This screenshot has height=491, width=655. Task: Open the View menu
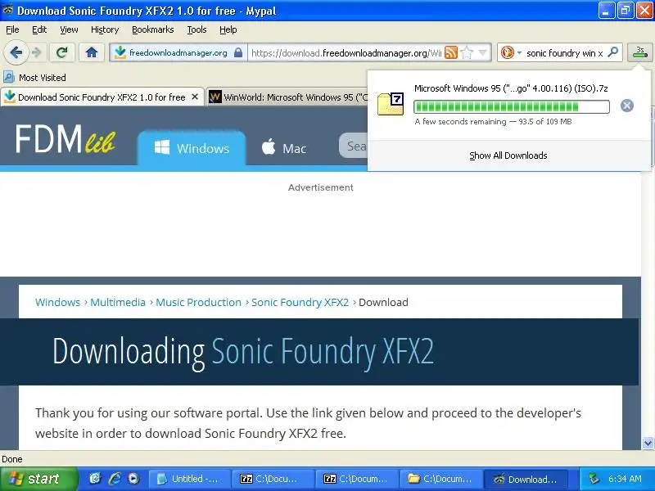pos(69,29)
